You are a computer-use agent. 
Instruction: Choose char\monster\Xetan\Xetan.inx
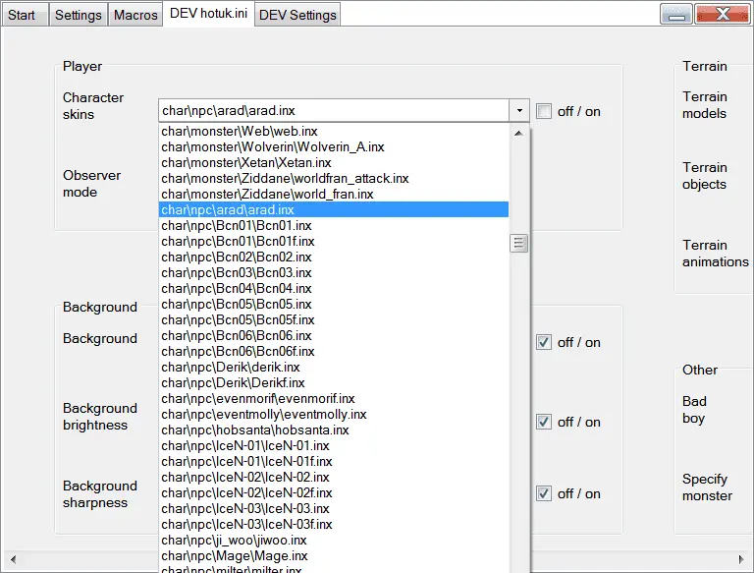[x=334, y=163]
